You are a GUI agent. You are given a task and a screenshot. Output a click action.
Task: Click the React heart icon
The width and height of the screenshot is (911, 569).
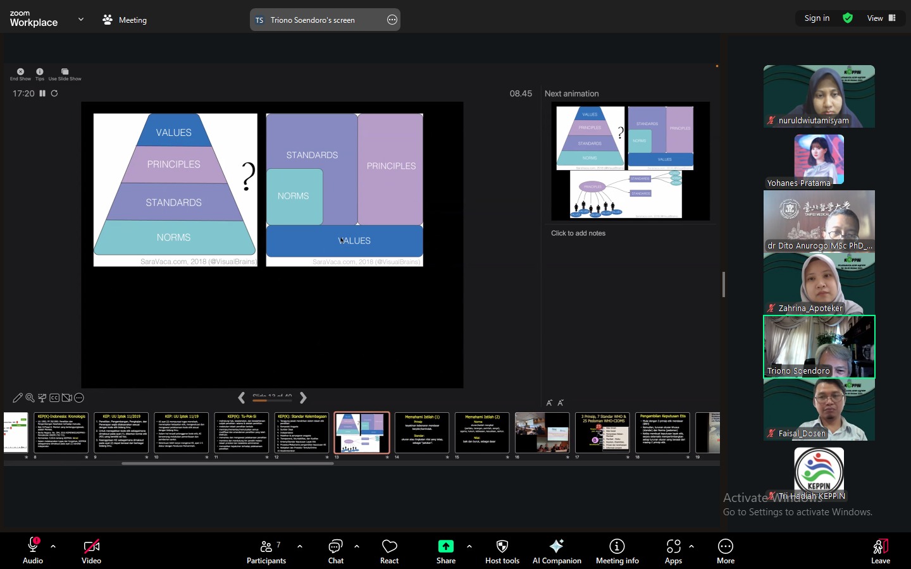389,550
